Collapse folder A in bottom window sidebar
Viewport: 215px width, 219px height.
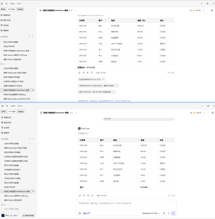click(x=4, y=205)
